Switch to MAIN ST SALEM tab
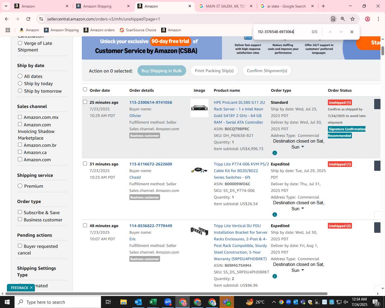This screenshot has width=385, height=308. 226,6
